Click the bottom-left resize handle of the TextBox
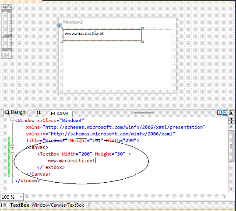 click(62, 42)
